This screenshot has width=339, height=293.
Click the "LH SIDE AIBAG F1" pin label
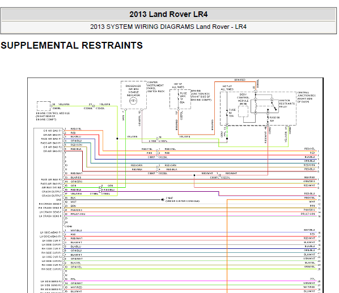pyautogui.click(x=51, y=232)
